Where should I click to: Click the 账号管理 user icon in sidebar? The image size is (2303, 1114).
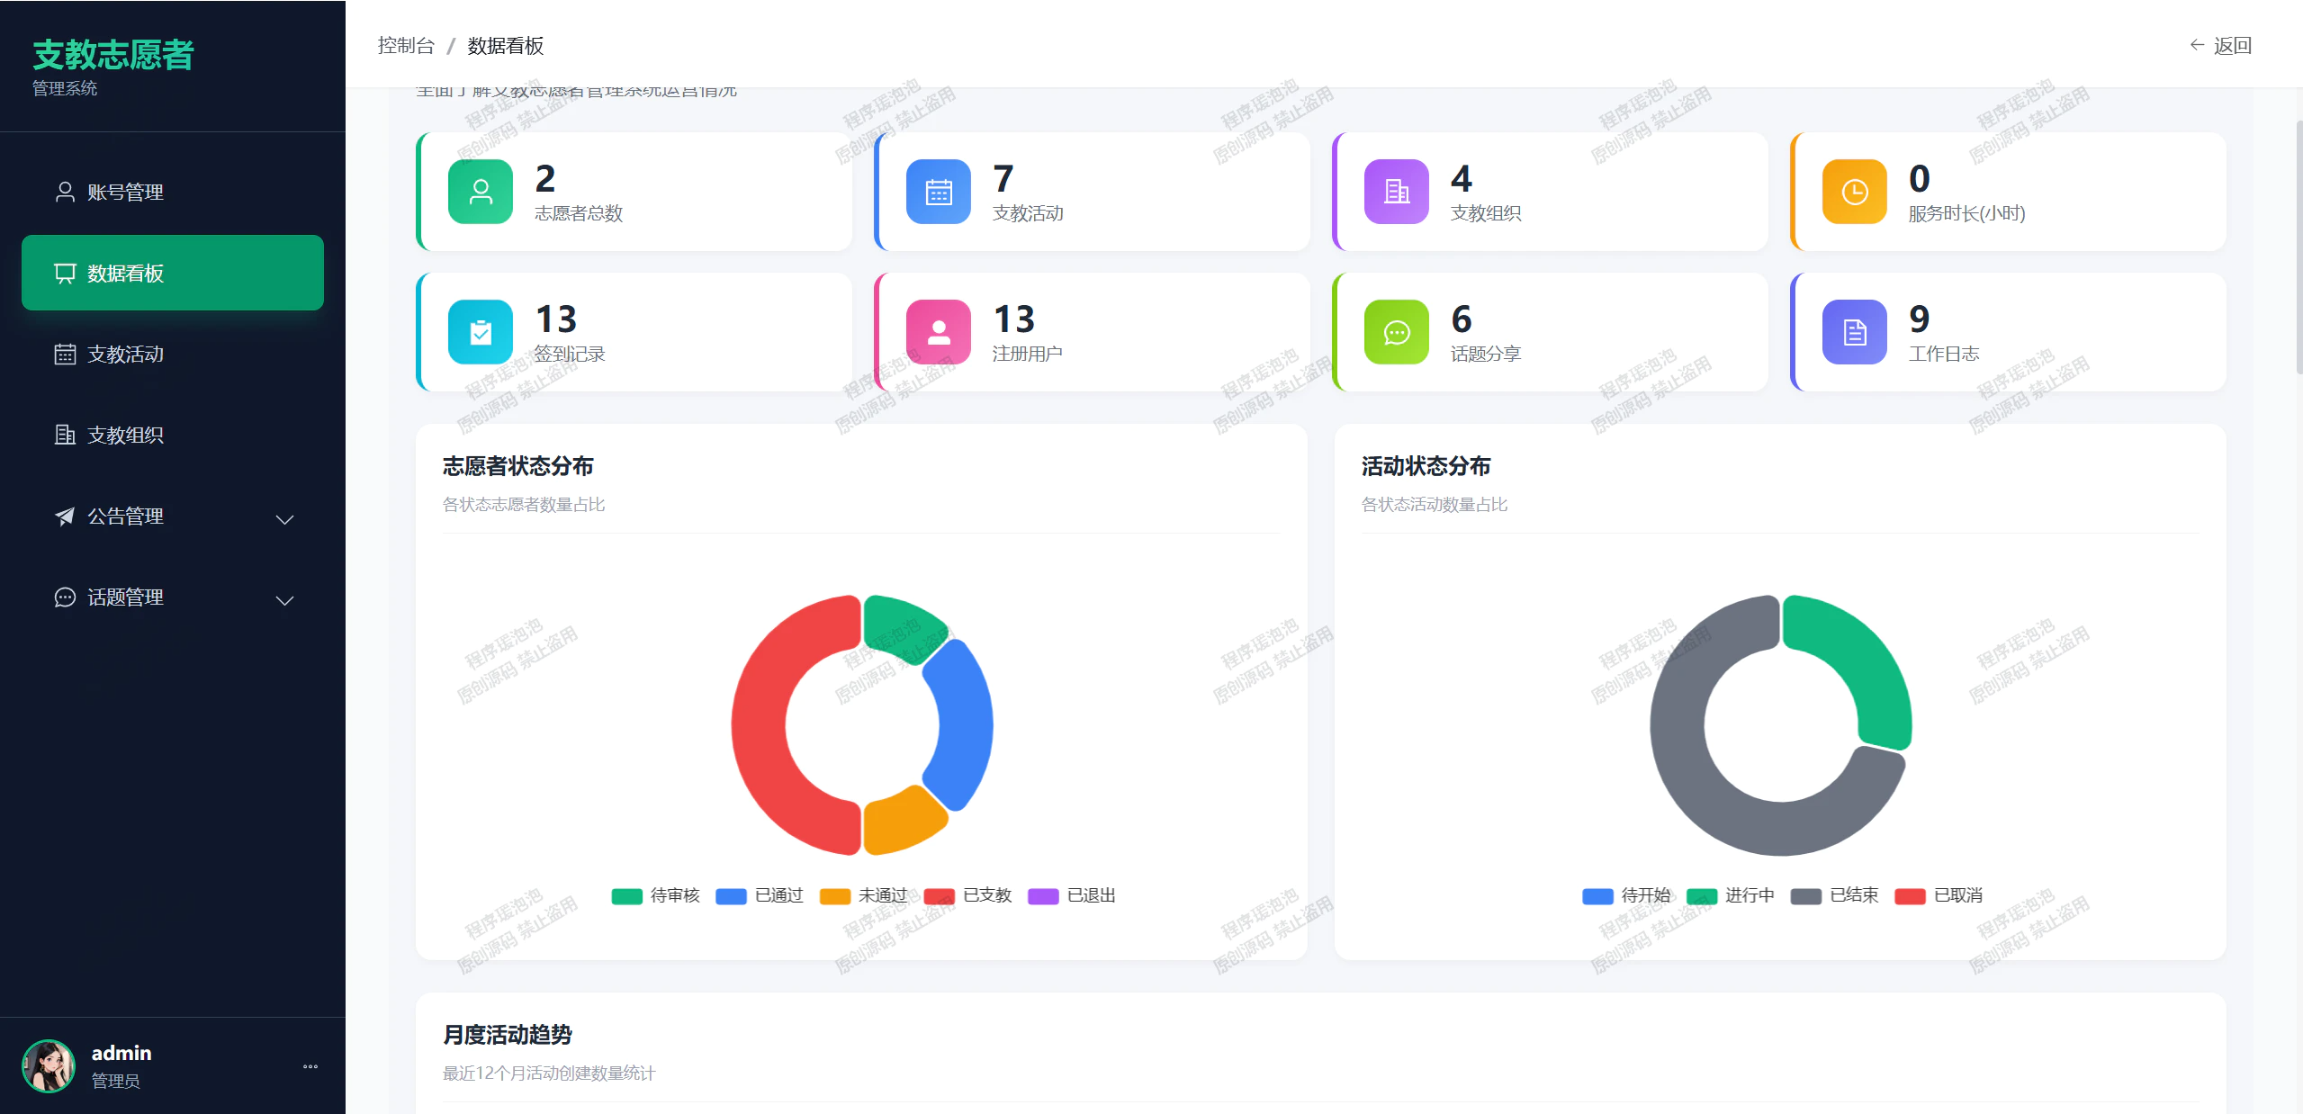pos(65,192)
